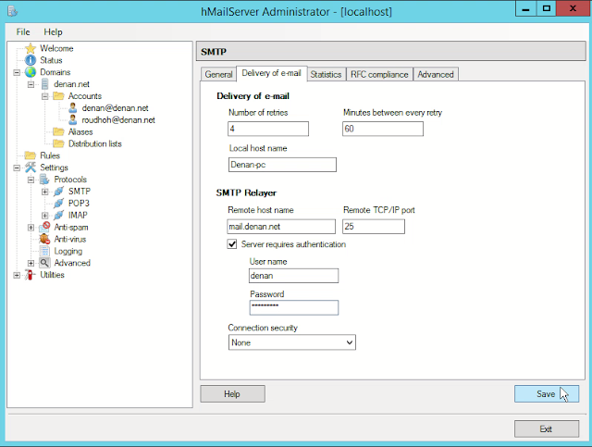
Task: Open the Help menu
Action: pos(53,32)
